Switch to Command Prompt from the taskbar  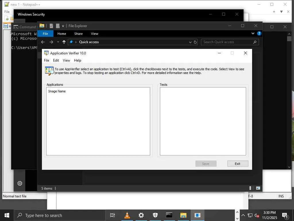coord(169,215)
